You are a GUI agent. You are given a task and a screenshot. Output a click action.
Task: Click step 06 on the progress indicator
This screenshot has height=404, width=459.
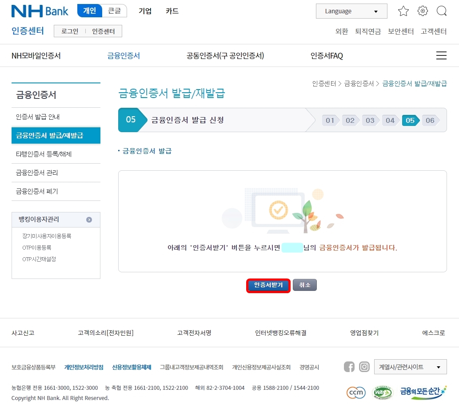(429, 120)
